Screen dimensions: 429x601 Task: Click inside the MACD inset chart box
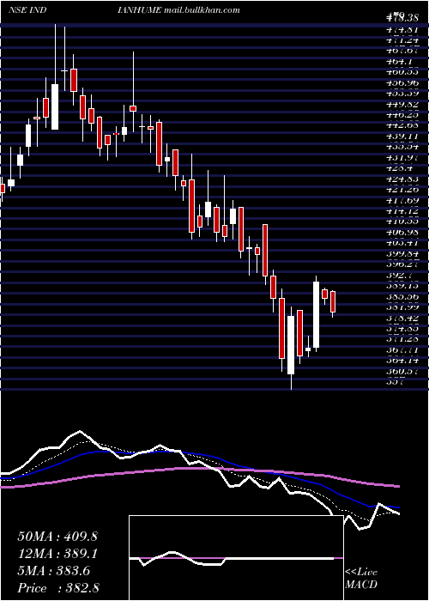[x=236, y=558]
